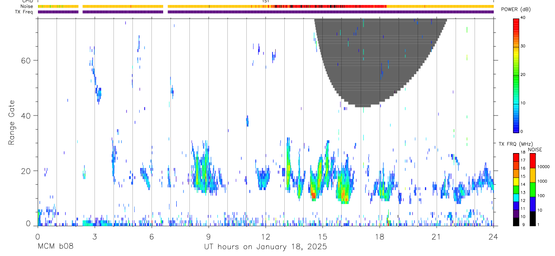This screenshot has width=555, height=256.
Task: Click value 0 on POWER colour bar
Action: tap(522, 131)
